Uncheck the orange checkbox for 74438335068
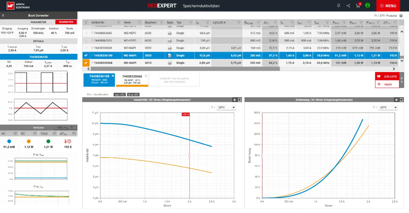409x213 pixels. pyautogui.click(x=86, y=63)
